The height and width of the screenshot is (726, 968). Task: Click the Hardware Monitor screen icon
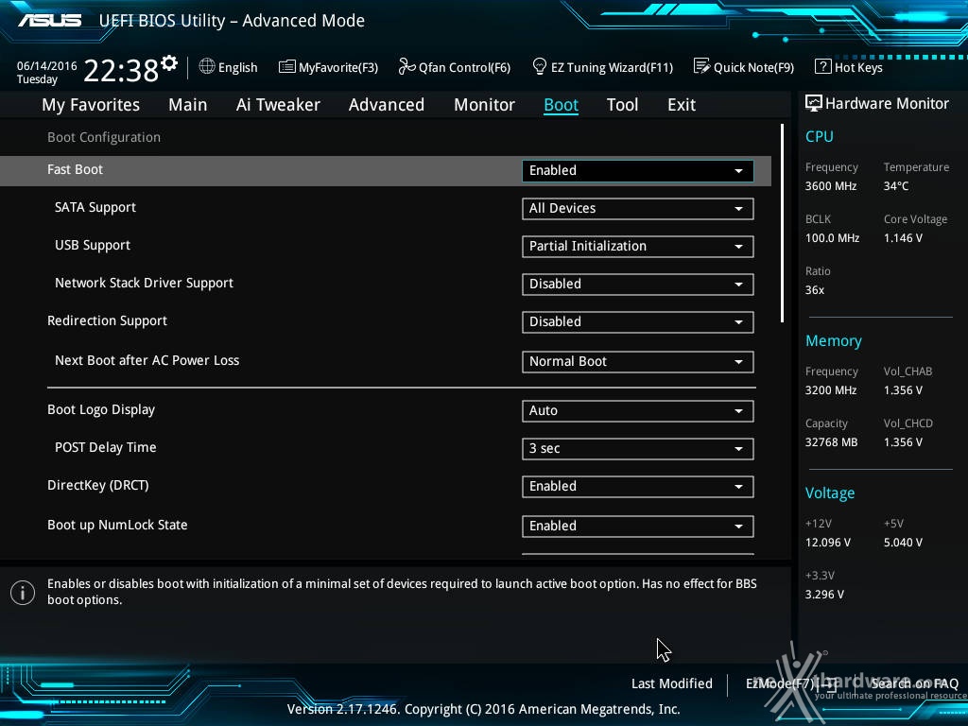click(814, 103)
